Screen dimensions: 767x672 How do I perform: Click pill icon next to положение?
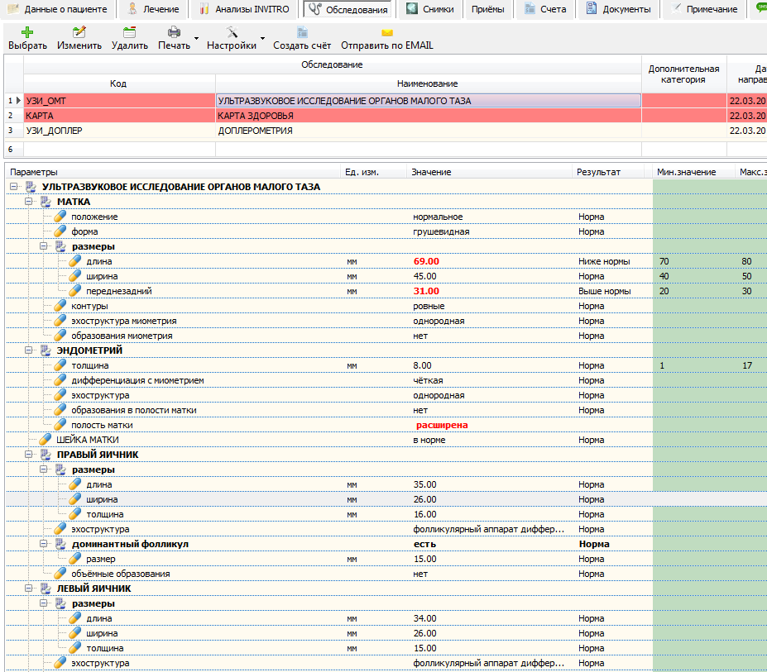[60, 217]
